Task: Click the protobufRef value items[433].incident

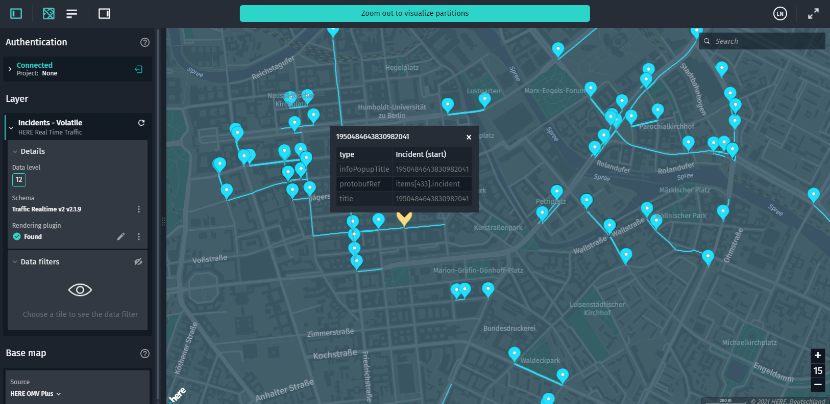Action: coord(428,184)
